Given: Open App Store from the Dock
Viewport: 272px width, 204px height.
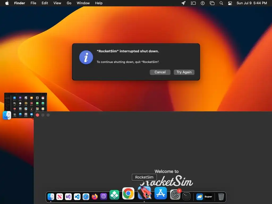Looking at the screenshot, I should pyautogui.click(x=161, y=193).
